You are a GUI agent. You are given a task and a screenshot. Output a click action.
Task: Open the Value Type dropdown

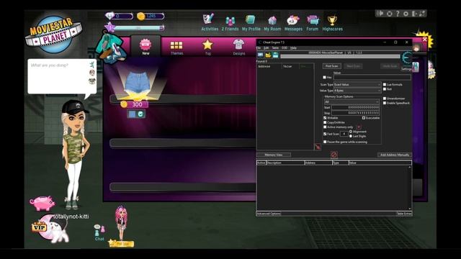click(x=357, y=91)
